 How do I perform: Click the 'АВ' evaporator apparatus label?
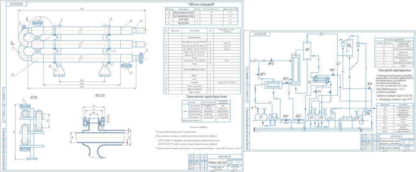(x=308, y=49)
